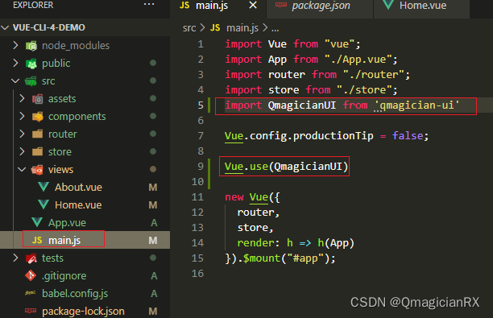Place cursor on Vue.use(QmagicianUI) line
Image resolution: width=493 pixels, height=318 pixels.
tap(287, 166)
